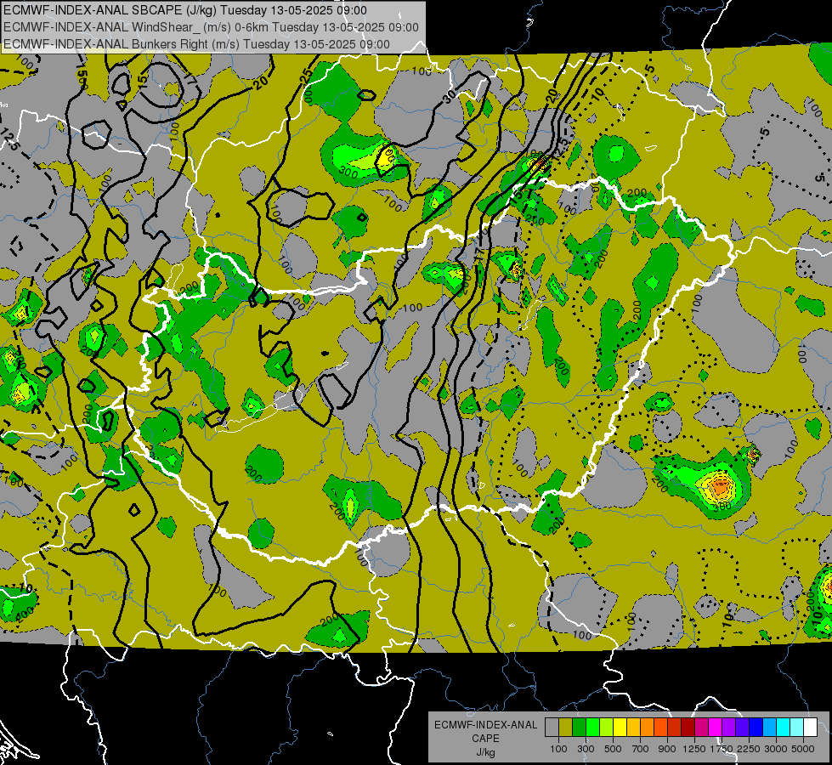
Task: Click the legend's ECMWF-INDEX-ANAL label
Action: (x=485, y=725)
